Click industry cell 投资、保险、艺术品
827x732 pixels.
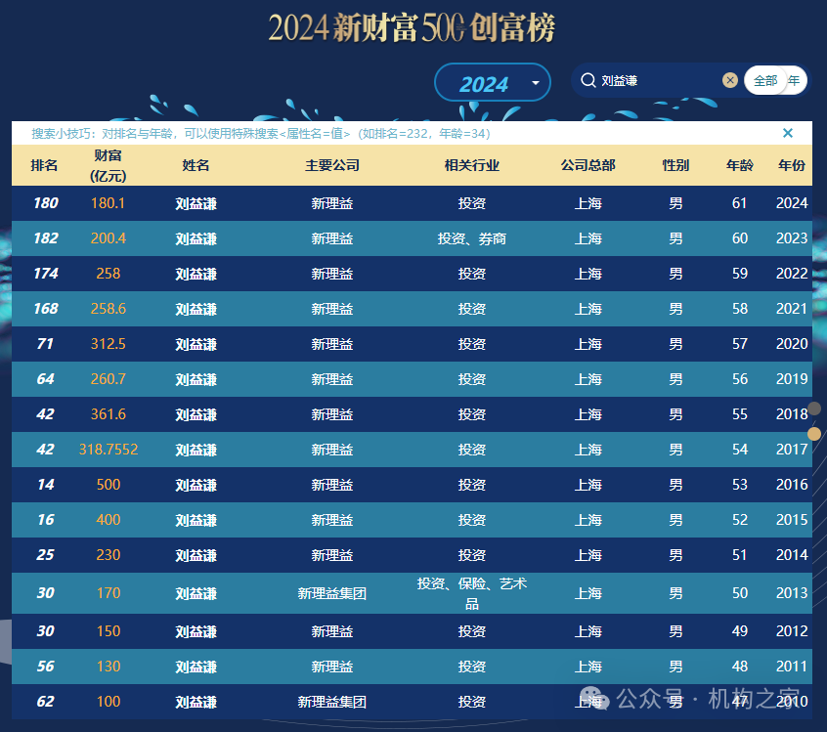pyautogui.click(x=471, y=593)
